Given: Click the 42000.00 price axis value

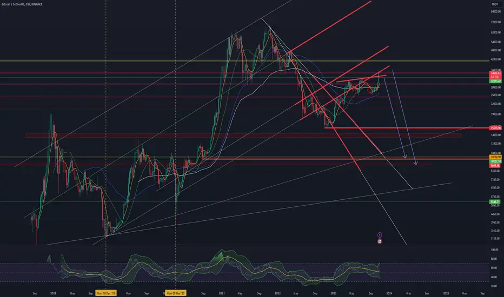Looking at the screenshot, I should [496, 59].
